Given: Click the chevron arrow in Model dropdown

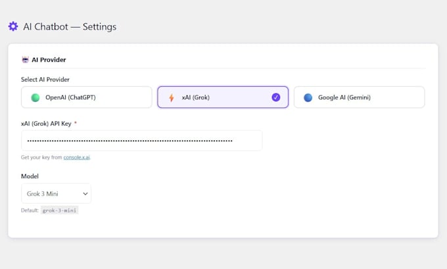Looking at the screenshot, I should pyautogui.click(x=85, y=193).
